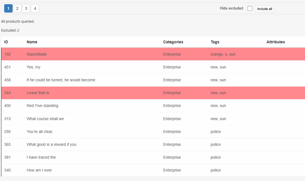Toggle the Hide excluded checkbox
The image size is (305, 181).
250,8
